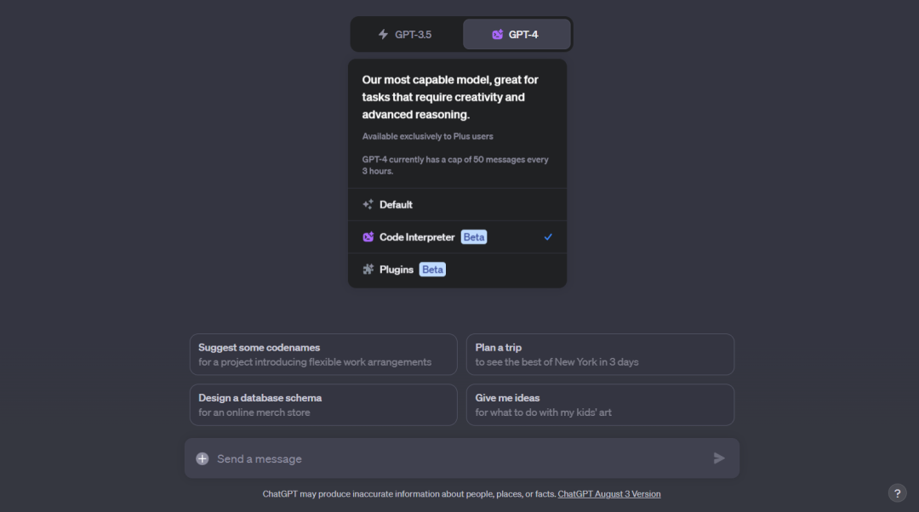Click the send arrow icon
This screenshot has width=919, height=512.
(x=719, y=458)
